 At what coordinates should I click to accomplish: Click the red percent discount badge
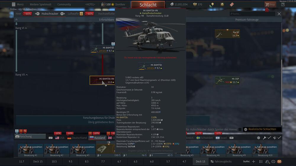pos(25,131)
